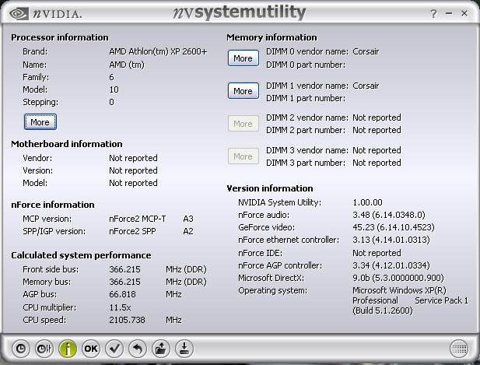Click nForce AGP controller version 3.34 (4.12.01.0334)

pyautogui.click(x=391, y=265)
